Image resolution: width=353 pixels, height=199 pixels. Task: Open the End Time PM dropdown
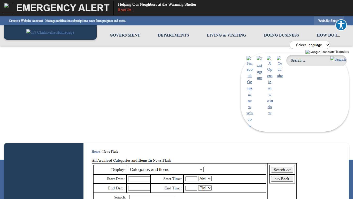205,188
